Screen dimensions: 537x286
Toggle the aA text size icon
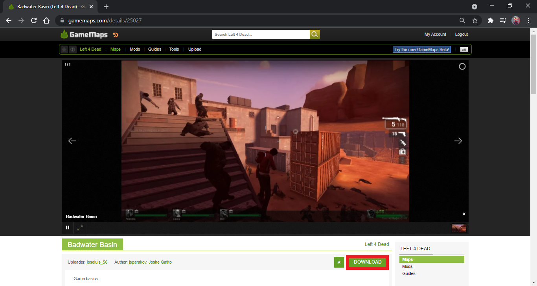pyautogui.click(x=464, y=49)
